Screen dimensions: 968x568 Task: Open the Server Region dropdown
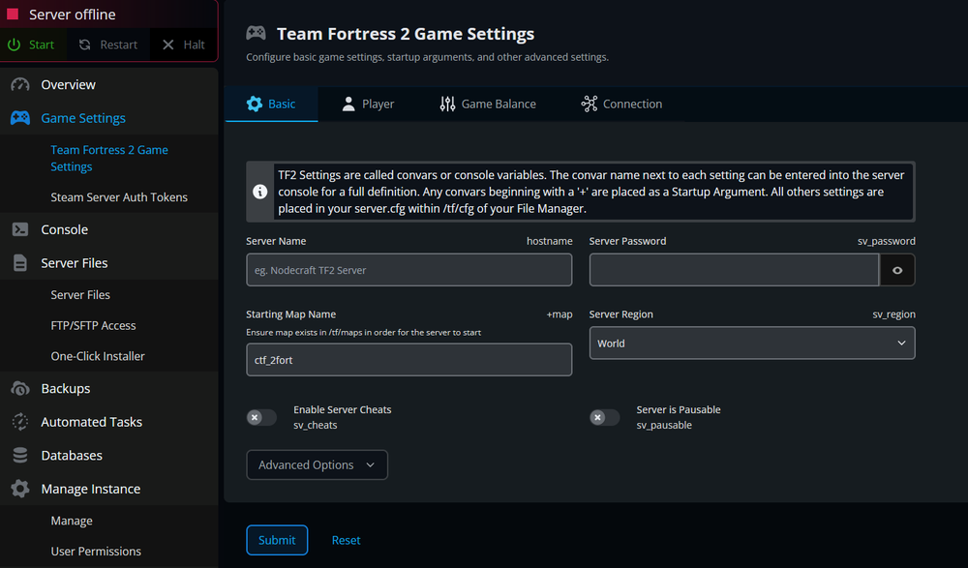752,343
